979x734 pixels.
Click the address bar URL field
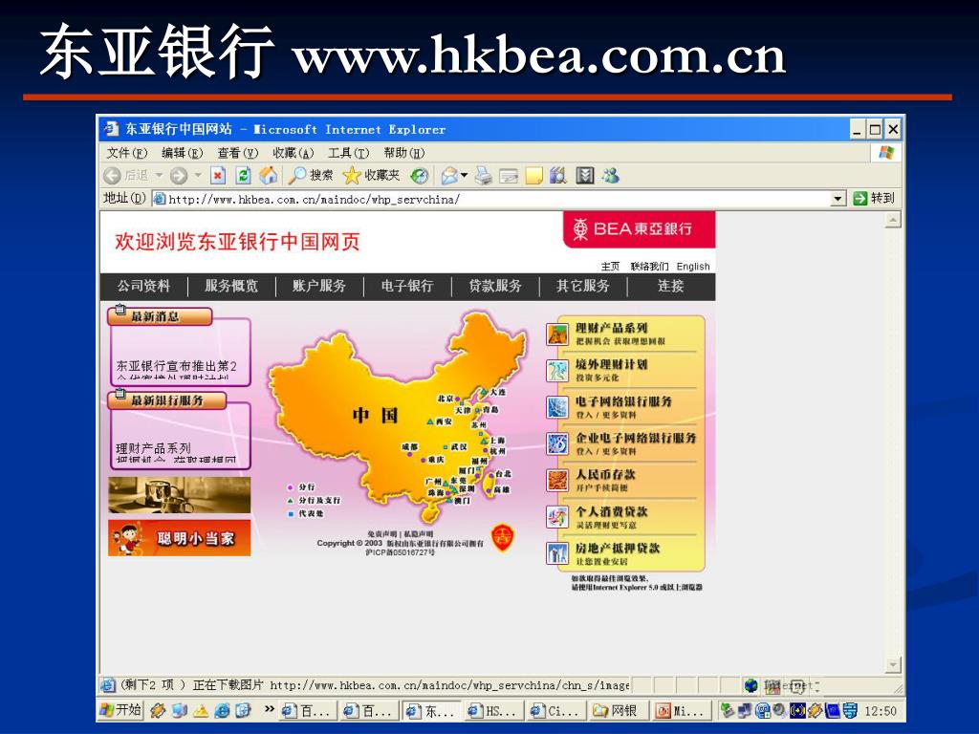[490, 199]
